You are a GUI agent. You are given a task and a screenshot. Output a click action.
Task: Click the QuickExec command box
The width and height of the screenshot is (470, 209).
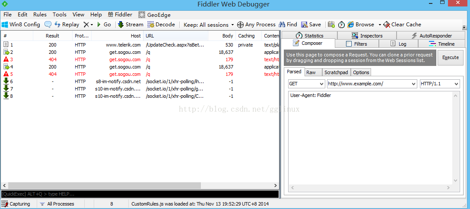[x=140, y=194]
